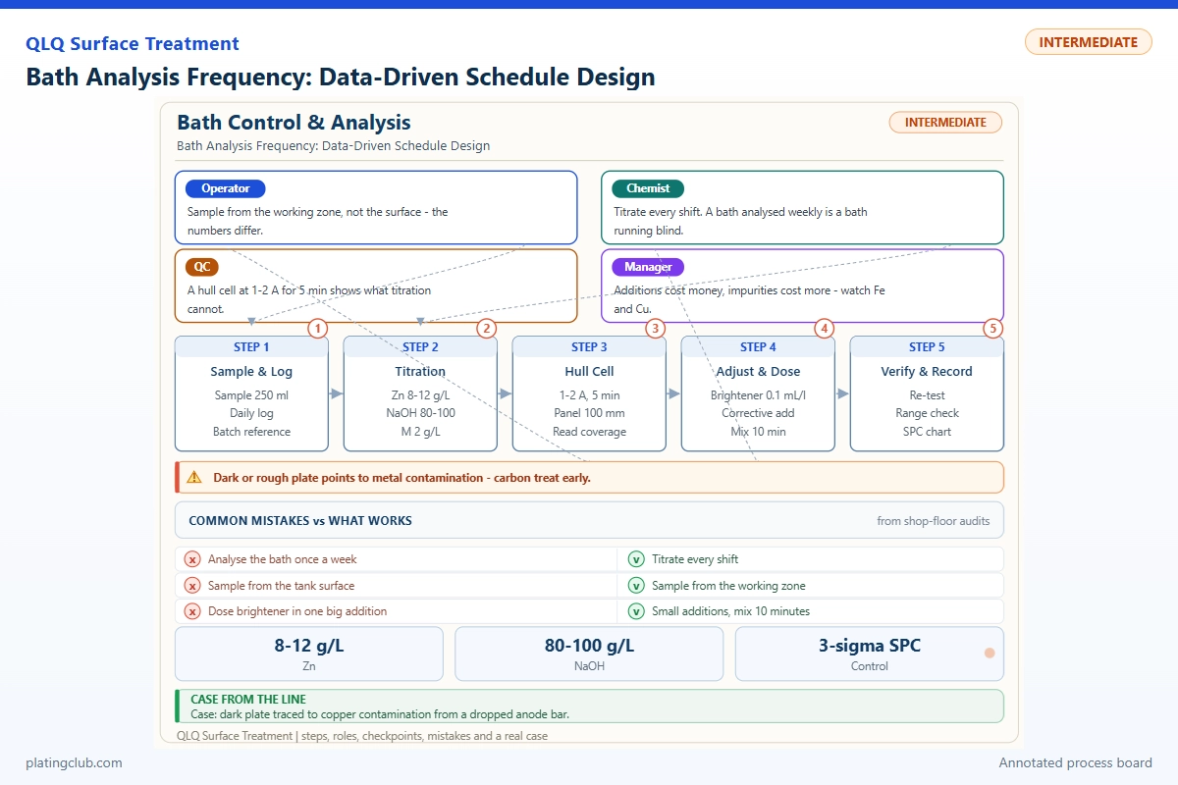Select the Operator role pill
Screen dimensions: 1178x785
click(x=226, y=188)
